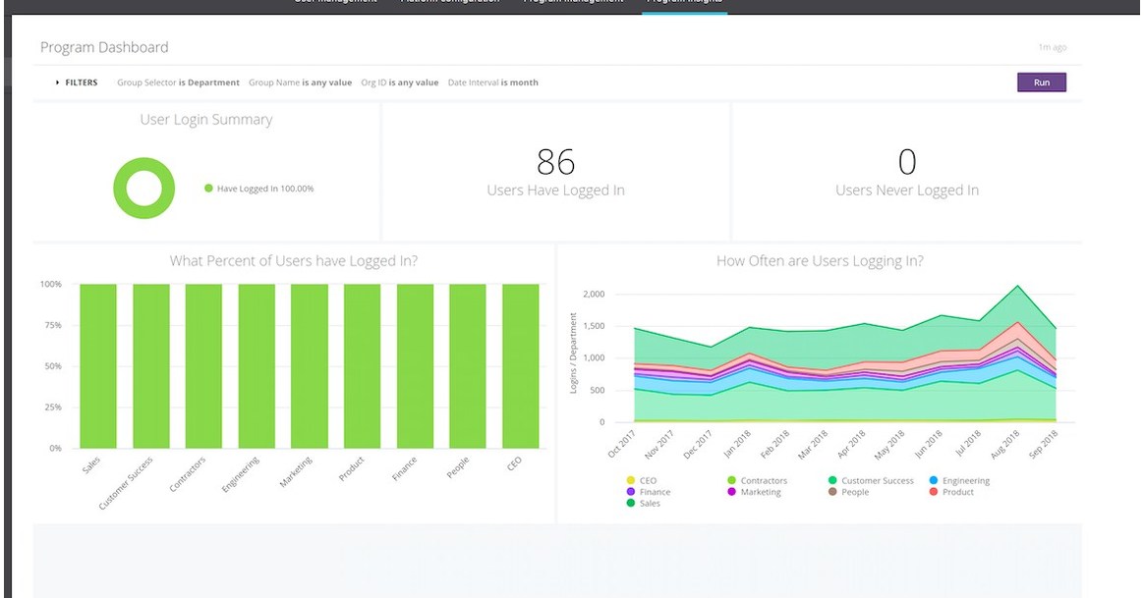Click the purple Finance legend icon
This screenshot has width=1144, height=598.
click(x=632, y=491)
